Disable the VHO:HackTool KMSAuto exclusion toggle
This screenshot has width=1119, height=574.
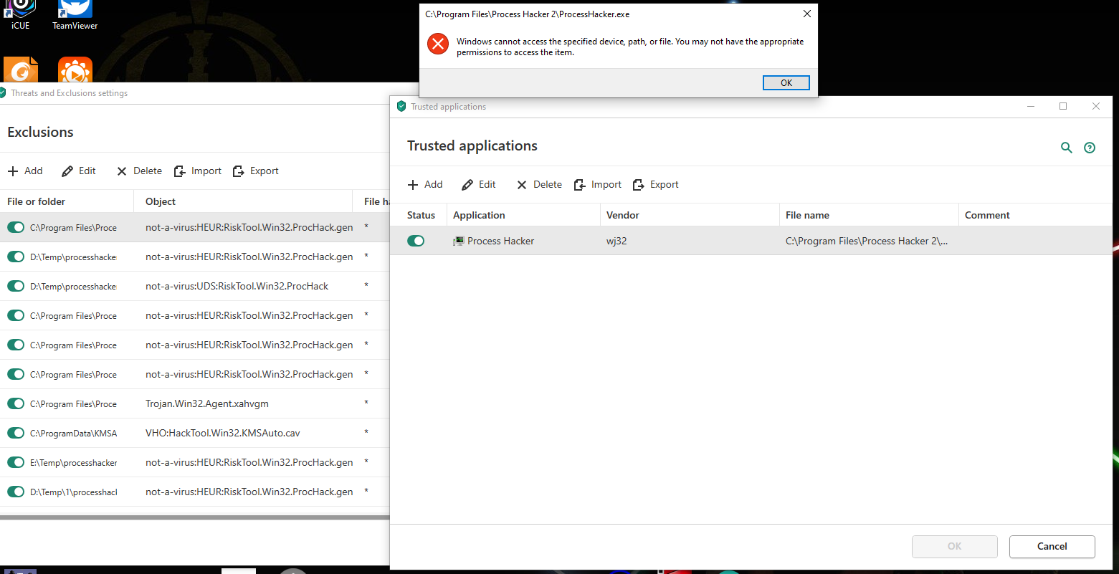[16, 434]
